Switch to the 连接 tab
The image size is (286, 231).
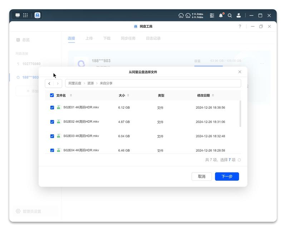coord(71,38)
